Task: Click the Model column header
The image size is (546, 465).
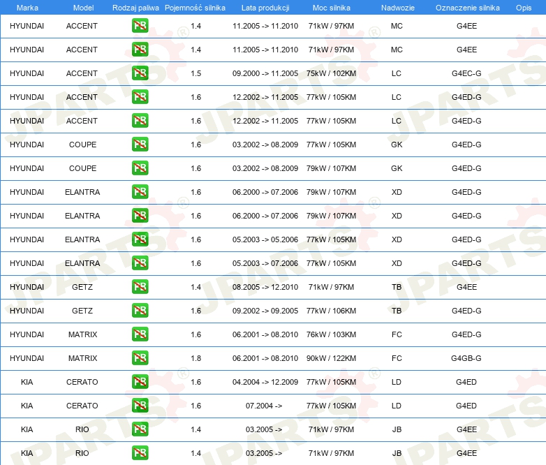Action: pos(83,8)
